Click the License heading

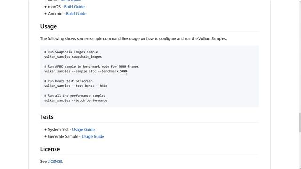[x=50, y=149]
